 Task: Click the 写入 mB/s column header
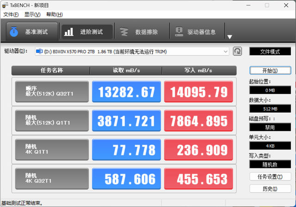click(x=199, y=71)
